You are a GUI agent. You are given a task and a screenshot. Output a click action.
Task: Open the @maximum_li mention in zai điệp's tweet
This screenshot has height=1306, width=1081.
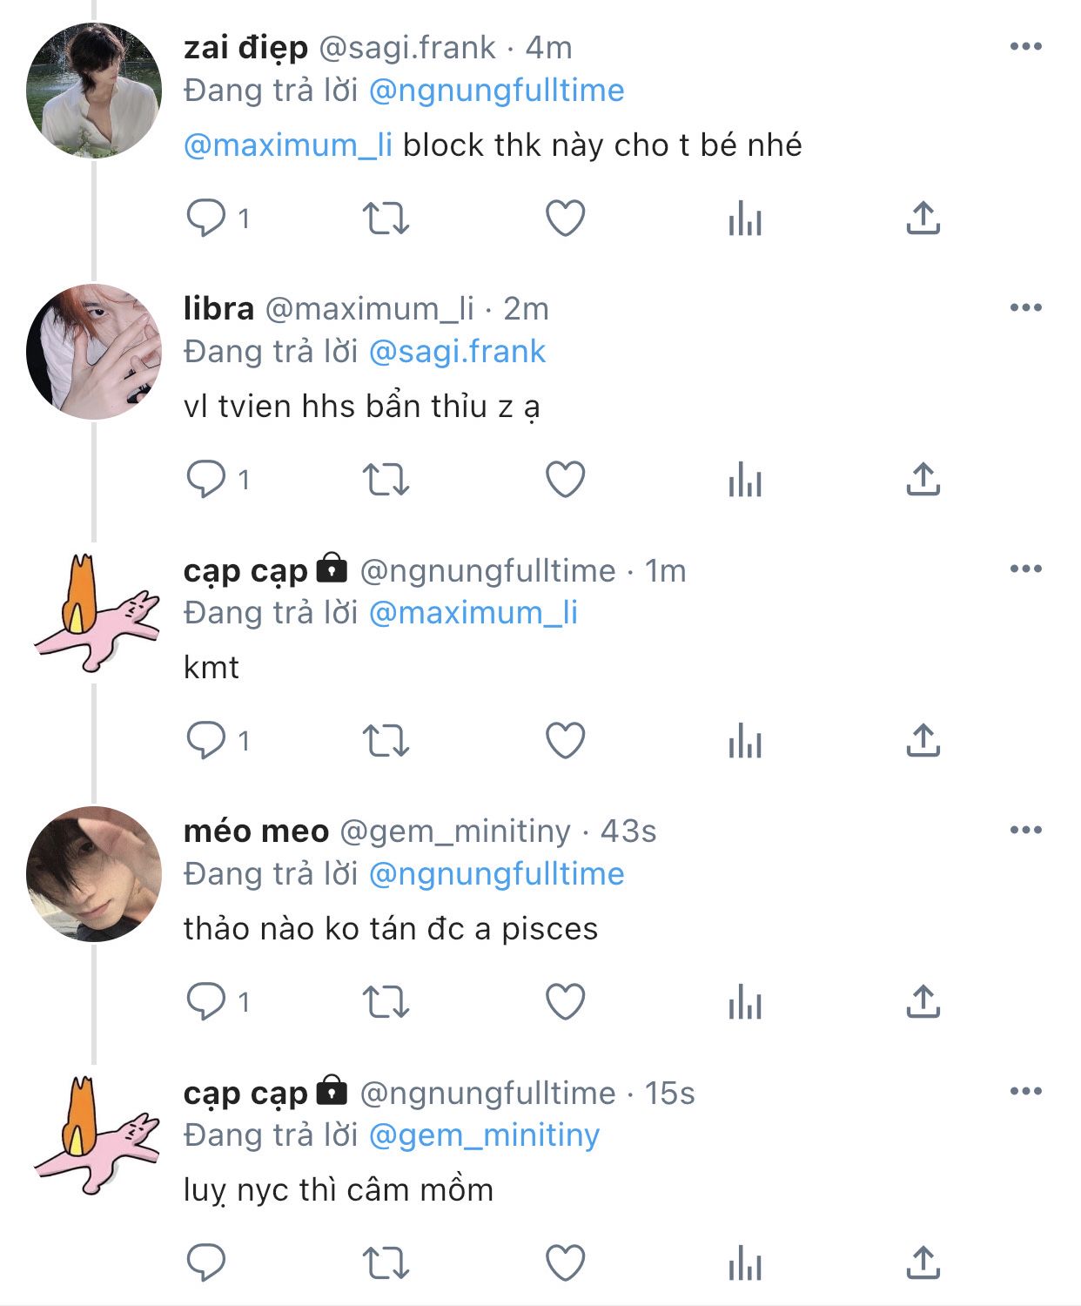(288, 145)
